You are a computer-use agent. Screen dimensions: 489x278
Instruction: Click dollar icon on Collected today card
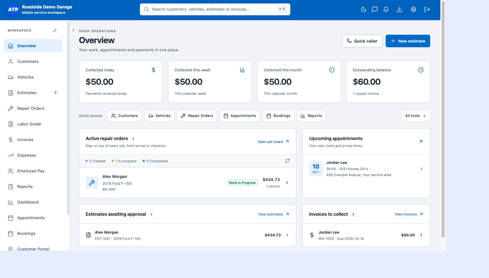[x=153, y=70]
